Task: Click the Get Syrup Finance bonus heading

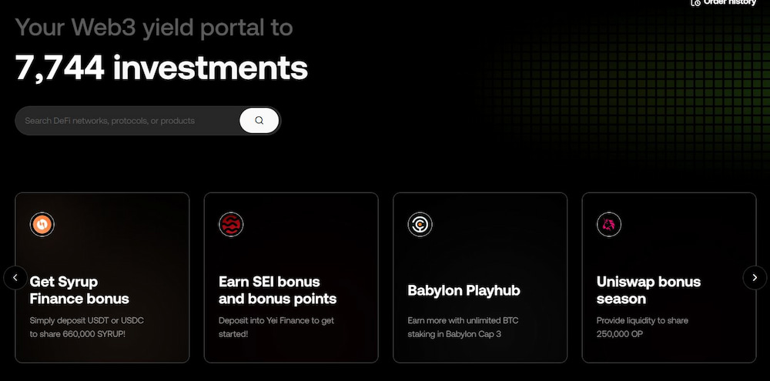Action: (x=79, y=290)
